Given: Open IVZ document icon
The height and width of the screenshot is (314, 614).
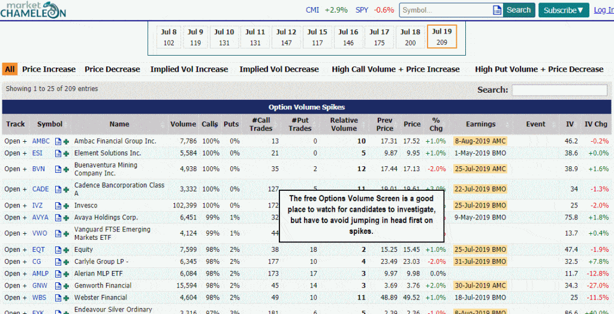Looking at the screenshot, I should click(58, 206).
